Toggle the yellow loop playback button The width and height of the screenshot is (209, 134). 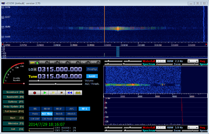tap(78, 93)
